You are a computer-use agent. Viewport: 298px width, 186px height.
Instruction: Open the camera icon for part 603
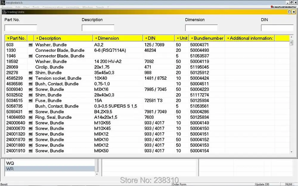point(30,45)
